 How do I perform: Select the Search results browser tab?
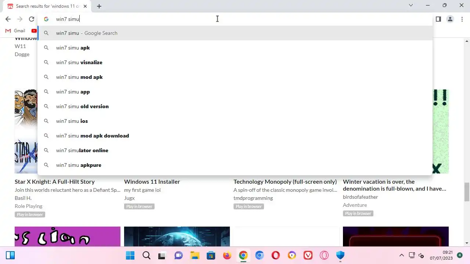pos(47,6)
